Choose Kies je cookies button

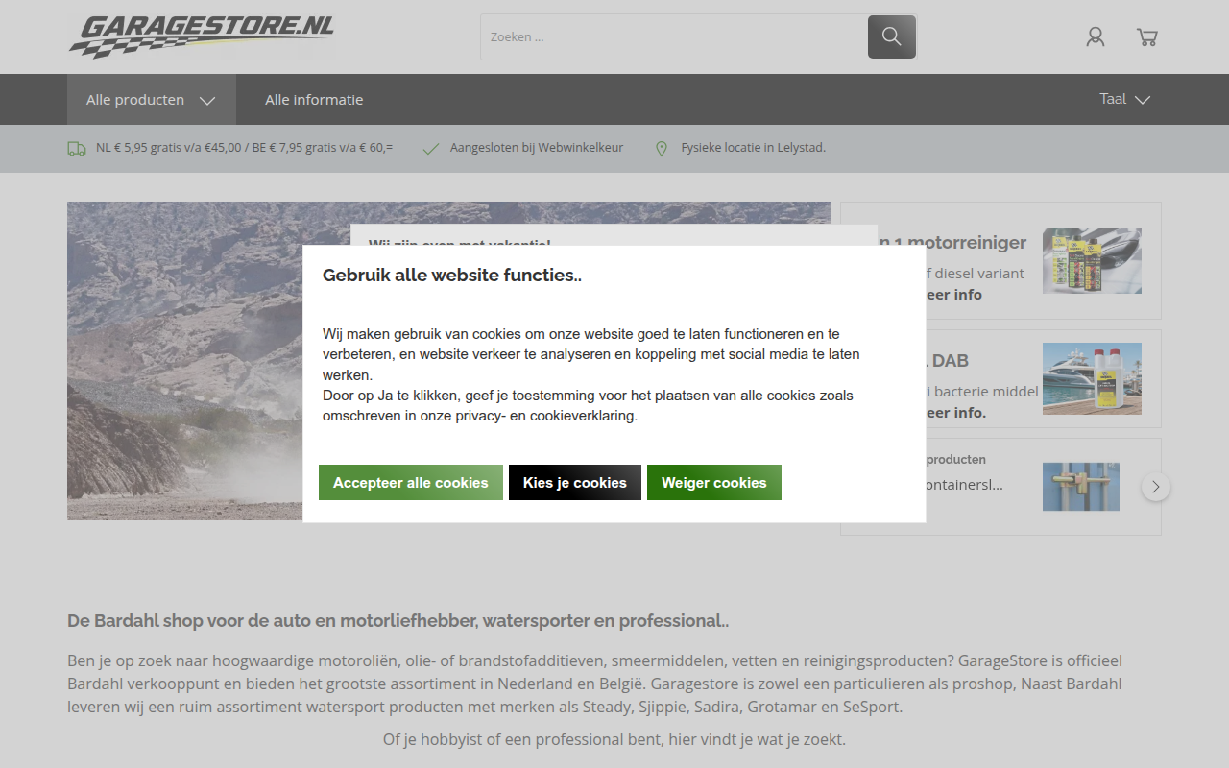[575, 482]
